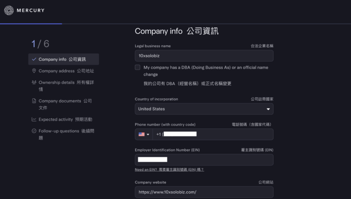
Task: Enable the DBA or official name change checkbox
Action: click(138, 67)
